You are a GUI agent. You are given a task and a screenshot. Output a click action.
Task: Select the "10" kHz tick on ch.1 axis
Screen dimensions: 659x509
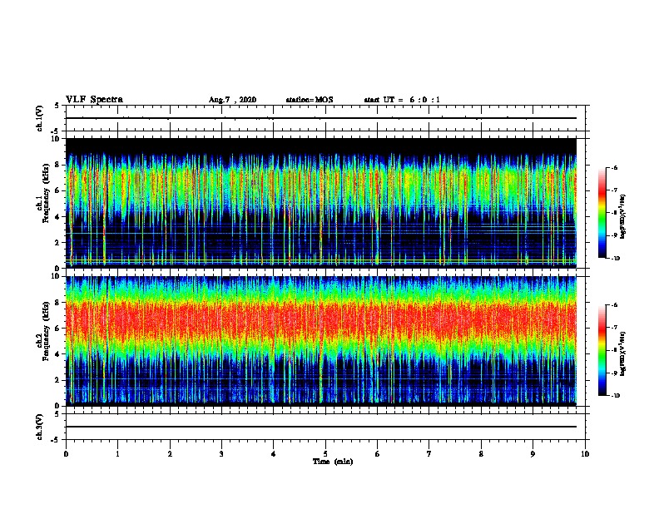pos(57,139)
